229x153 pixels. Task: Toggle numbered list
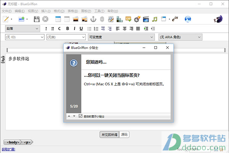pyautogui.click(x=96, y=29)
